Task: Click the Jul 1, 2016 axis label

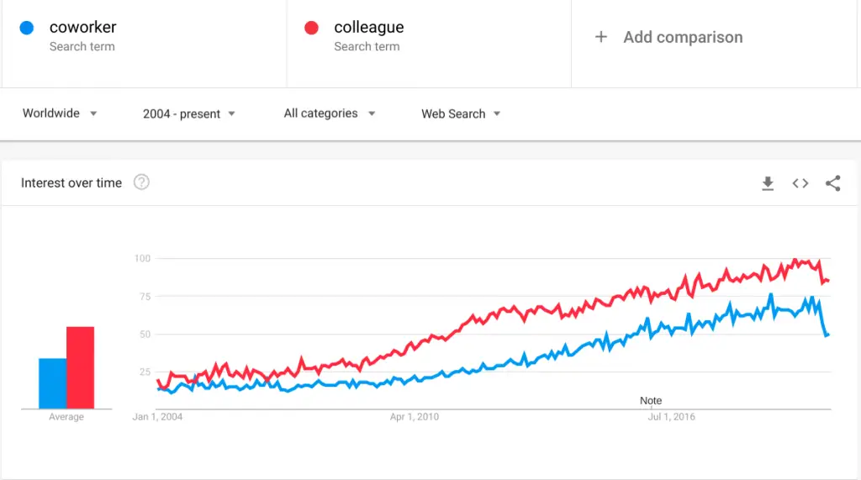Action: (x=671, y=417)
